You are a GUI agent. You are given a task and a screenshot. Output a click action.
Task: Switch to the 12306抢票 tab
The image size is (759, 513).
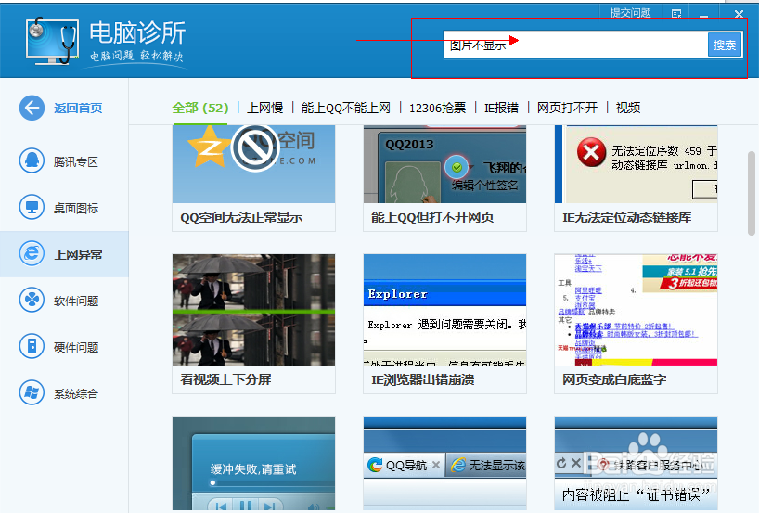coord(438,108)
